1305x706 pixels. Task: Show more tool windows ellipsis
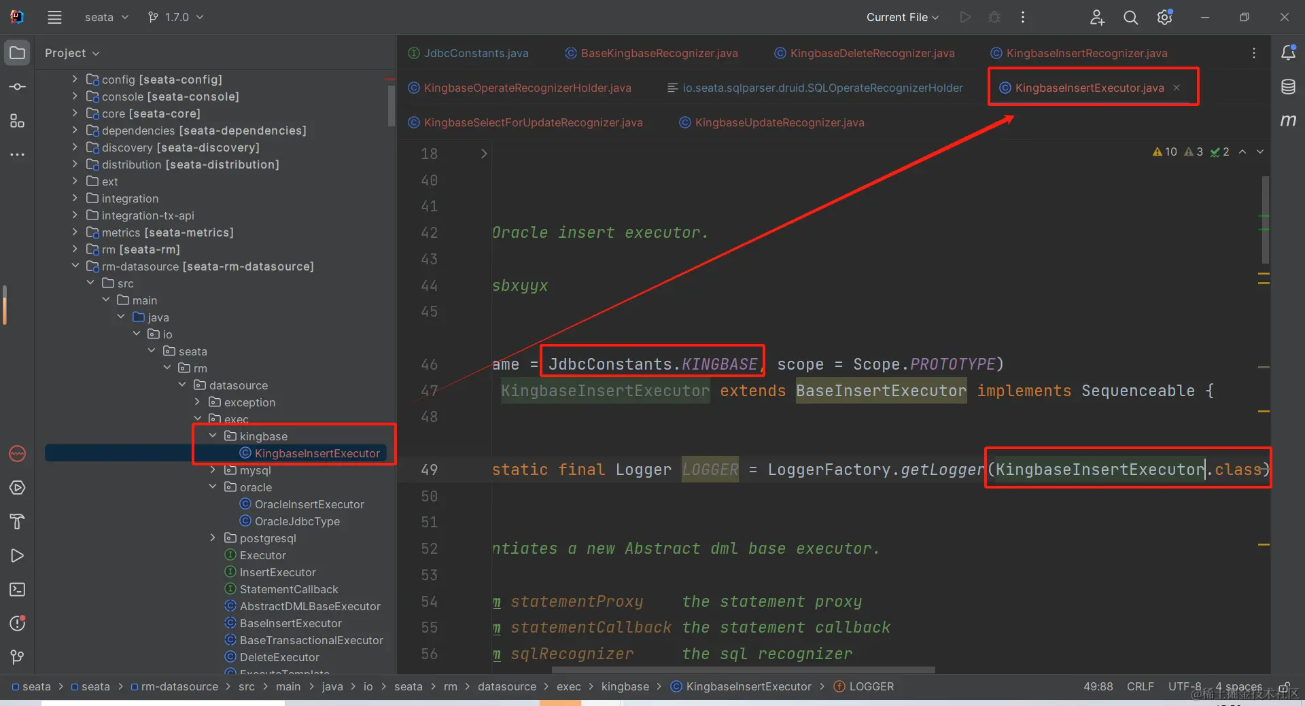pos(18,155)
